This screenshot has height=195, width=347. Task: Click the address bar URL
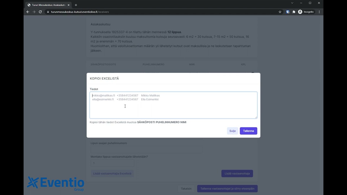pos(80,12)
